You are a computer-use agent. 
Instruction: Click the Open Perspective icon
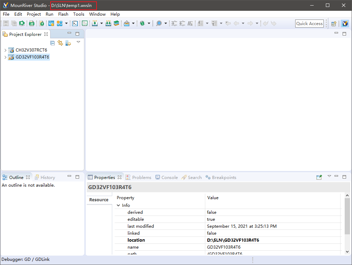[x=334, y=24]
